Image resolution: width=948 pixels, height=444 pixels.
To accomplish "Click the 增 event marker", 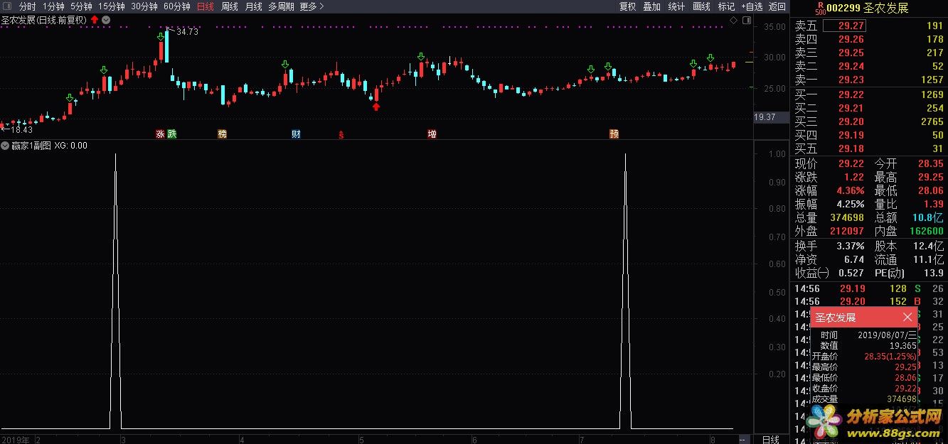I will coord(432,134).
